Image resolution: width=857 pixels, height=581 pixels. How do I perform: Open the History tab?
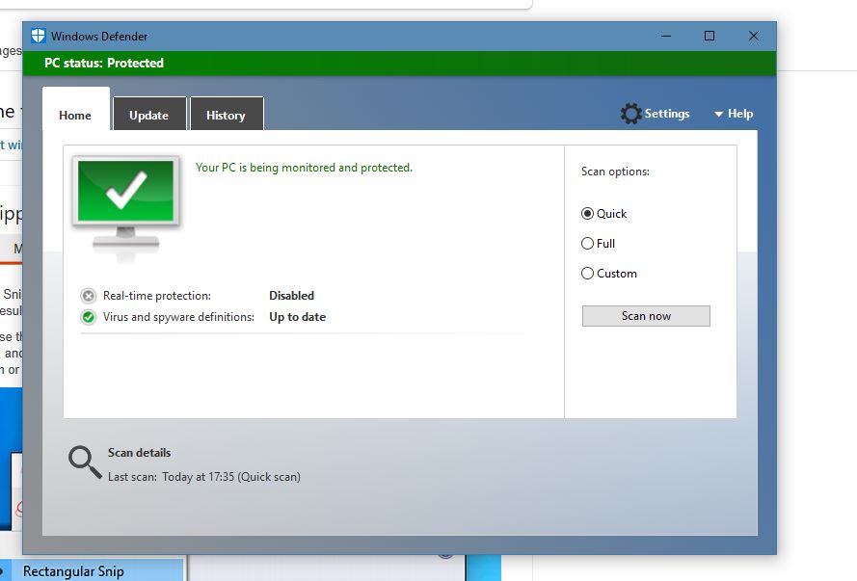(227, 114)
